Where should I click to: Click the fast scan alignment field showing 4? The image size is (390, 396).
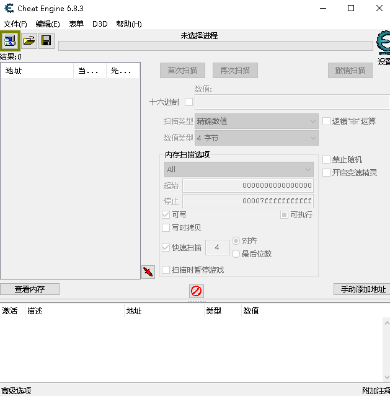point(218,247)
